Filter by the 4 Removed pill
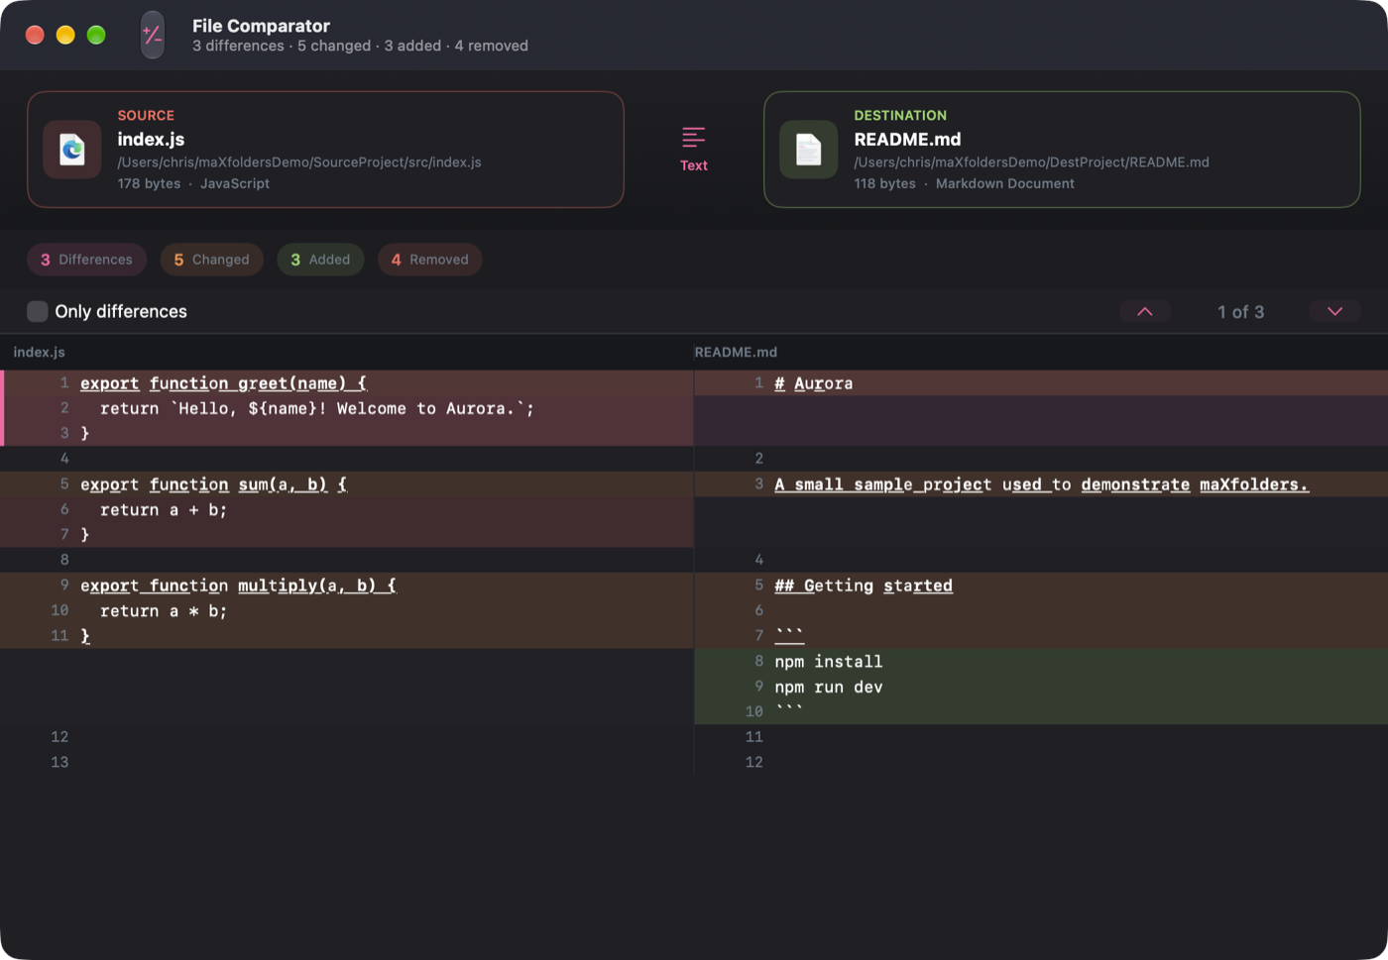This screenshot has width=1388, height=960. [x=429, y=260]
